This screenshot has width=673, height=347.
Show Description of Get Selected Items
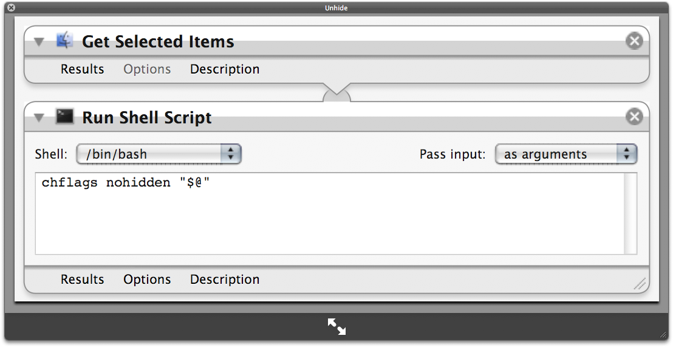[x=225, y=69]
